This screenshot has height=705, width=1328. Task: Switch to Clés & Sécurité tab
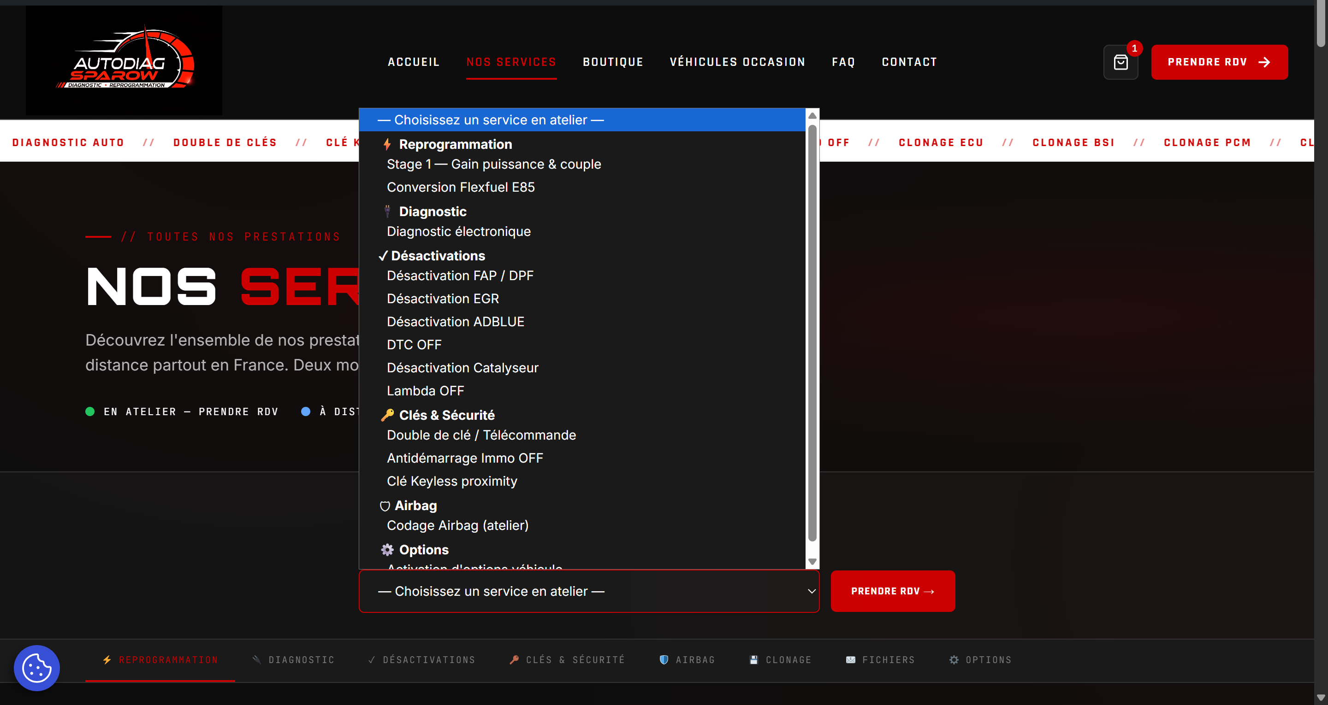click(567, 660)
